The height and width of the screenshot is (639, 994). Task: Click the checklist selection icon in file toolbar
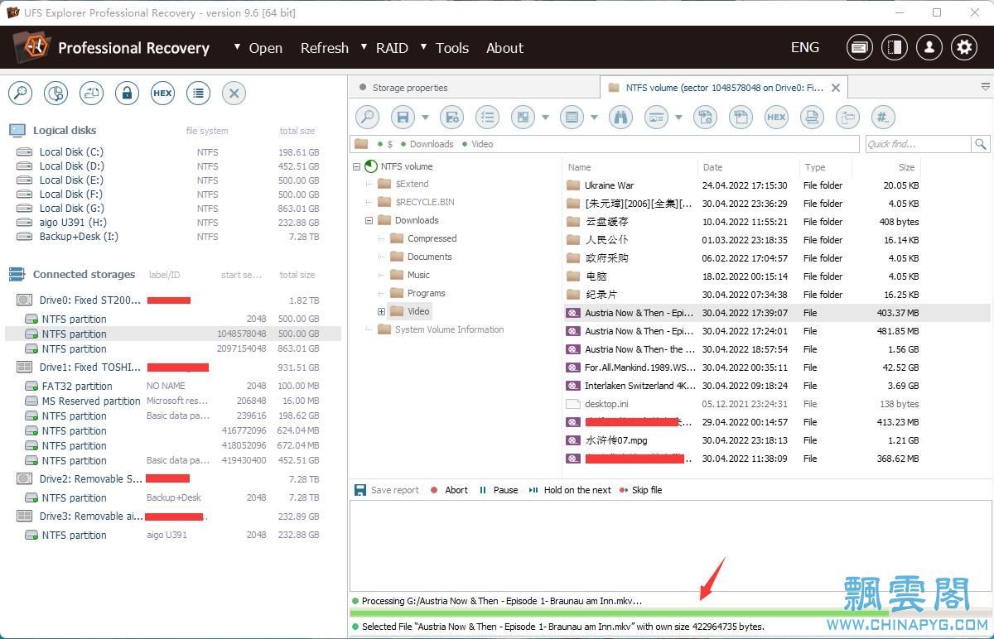coord(487,117)
